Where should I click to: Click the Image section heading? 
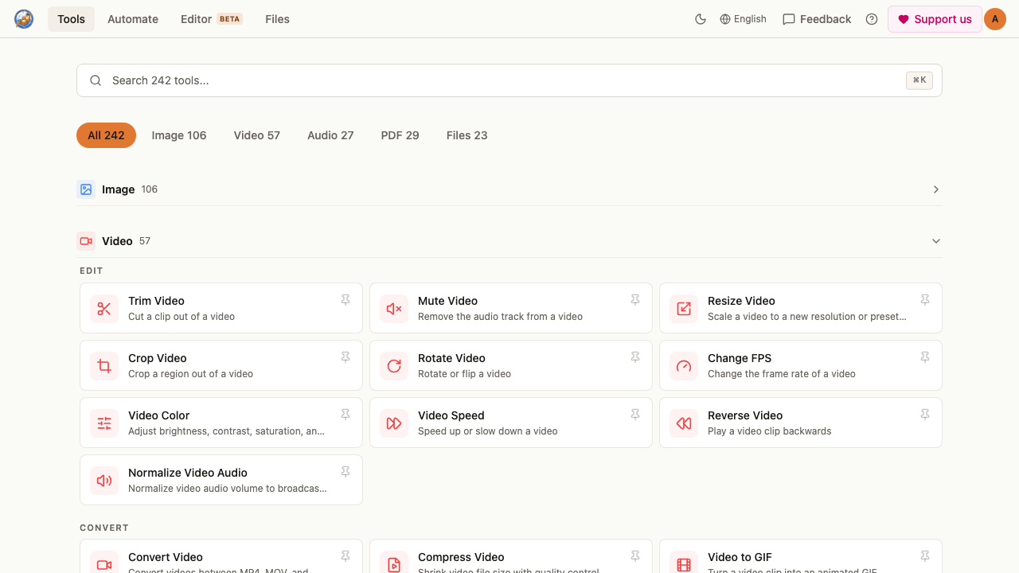pos(119,189)
